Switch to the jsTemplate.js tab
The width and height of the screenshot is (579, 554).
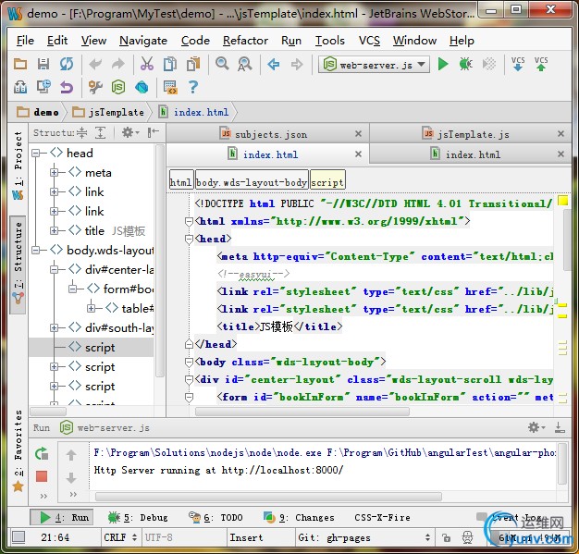(470, 134)
